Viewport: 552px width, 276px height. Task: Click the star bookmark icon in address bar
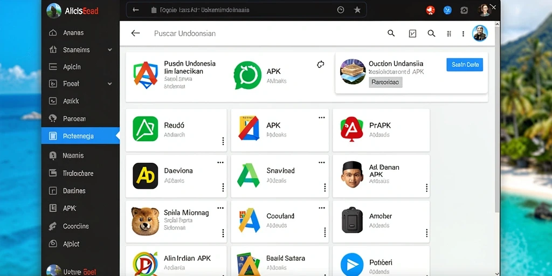click(357, 10)
